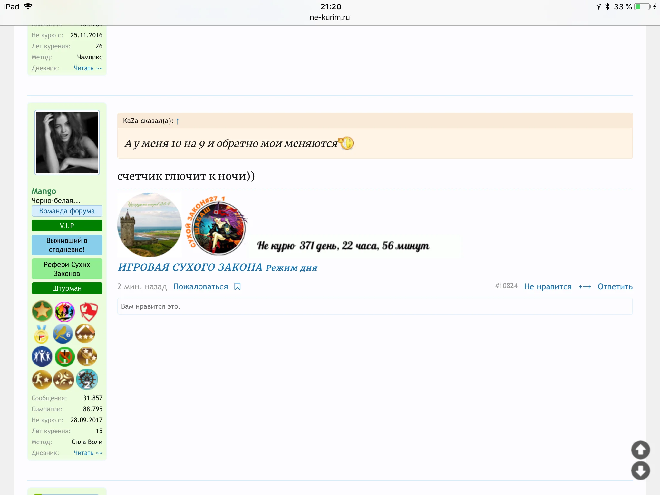Click Не нравится to unlike the post
This screenshot has height=495, width=660.
[x=548, y=286]
